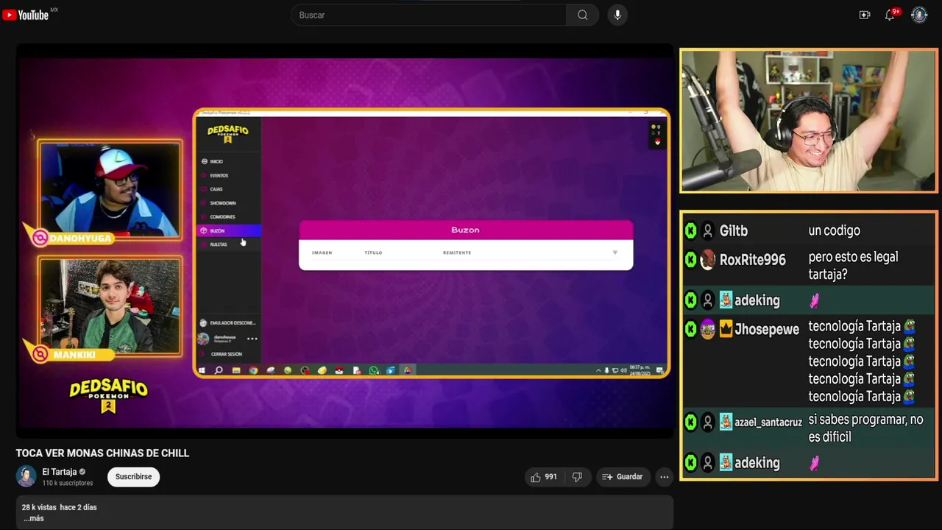Open the Buzon table filter icon
Screen dimensions: 942x530
click(x=615, y=252)
